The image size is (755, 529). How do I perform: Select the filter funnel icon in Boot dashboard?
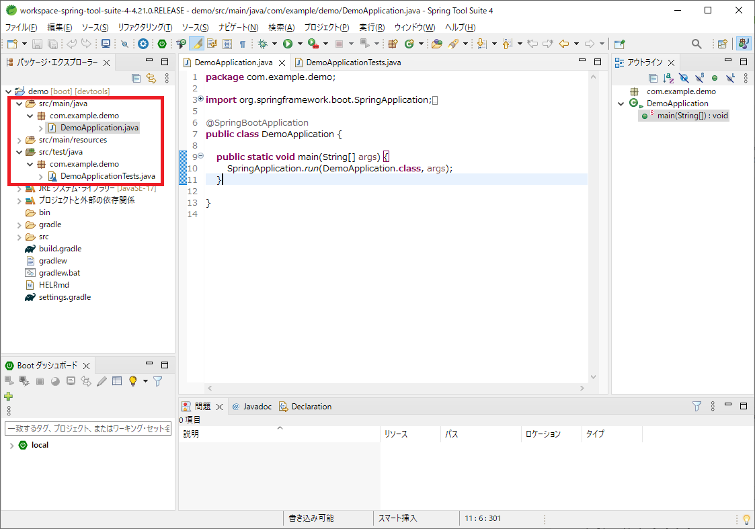pos(157,381)
